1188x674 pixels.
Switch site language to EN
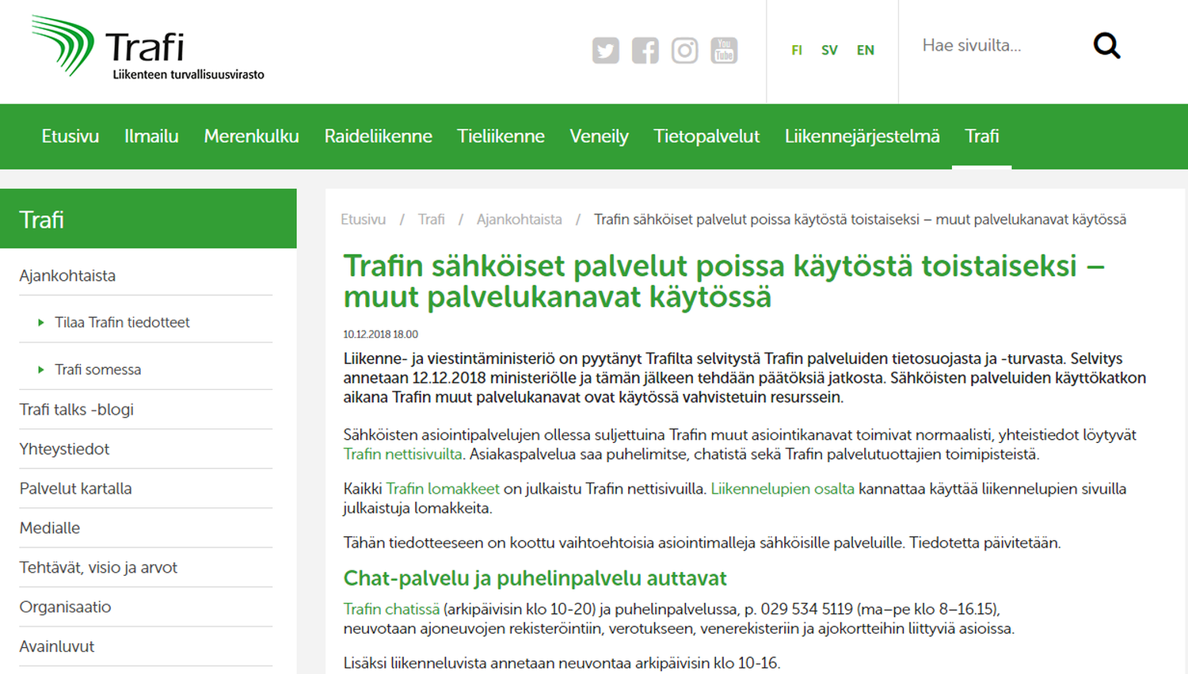(866, 51)
